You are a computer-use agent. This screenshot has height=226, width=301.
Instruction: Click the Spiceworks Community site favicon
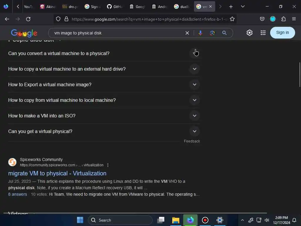(x=12, y=162)
